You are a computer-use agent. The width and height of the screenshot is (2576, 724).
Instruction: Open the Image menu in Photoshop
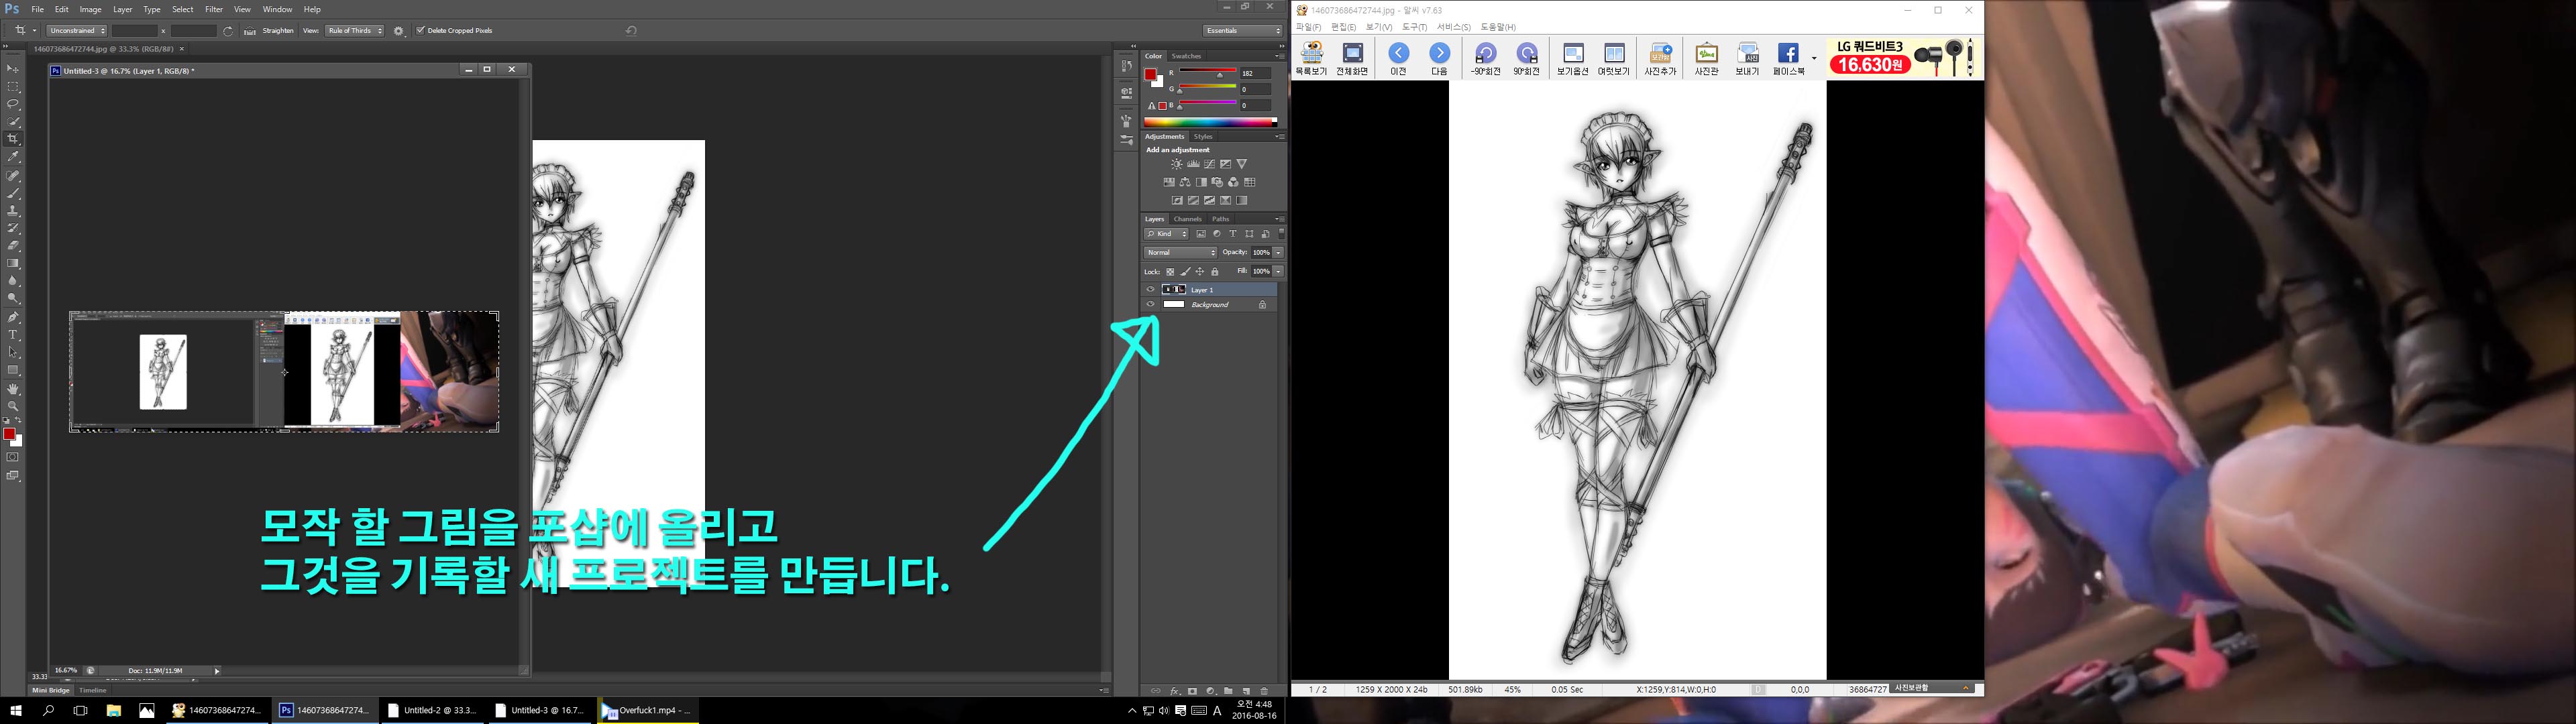click(91, 9)
